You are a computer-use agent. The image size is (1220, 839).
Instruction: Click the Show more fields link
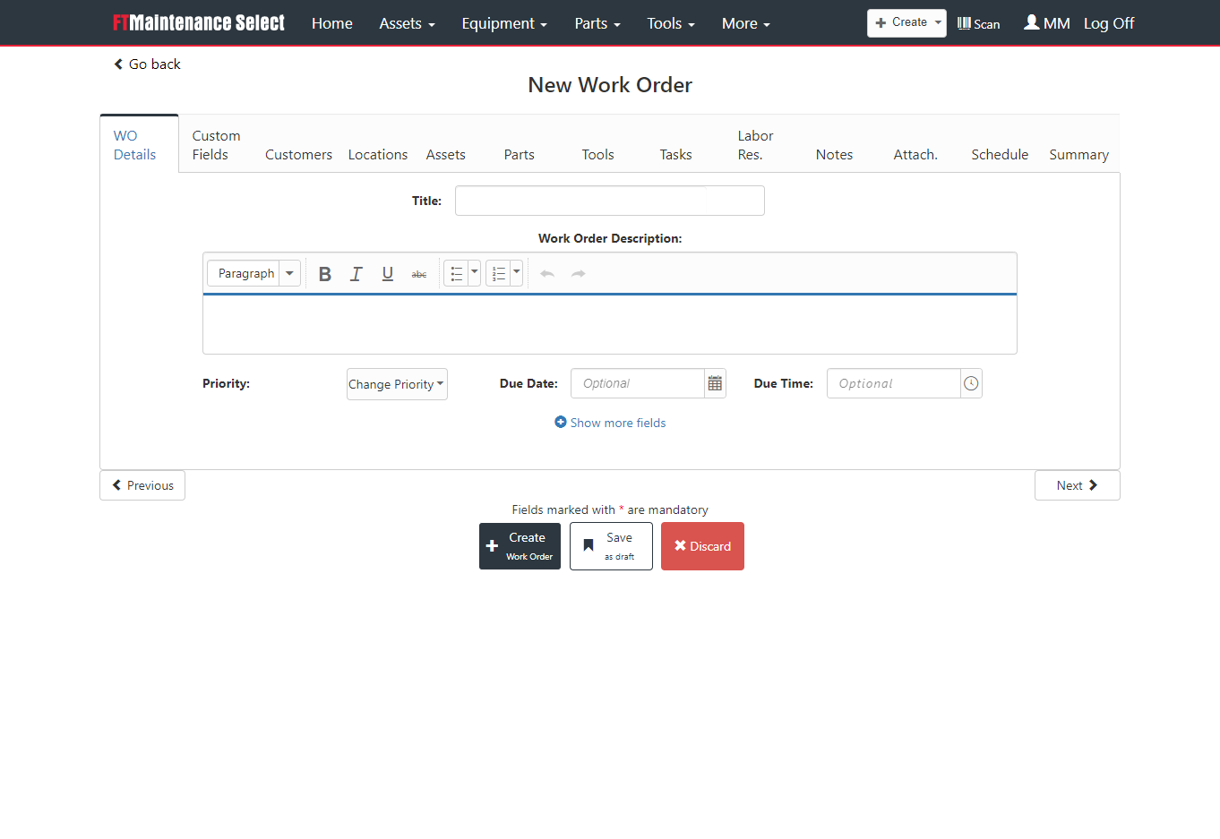click(610, 422)
